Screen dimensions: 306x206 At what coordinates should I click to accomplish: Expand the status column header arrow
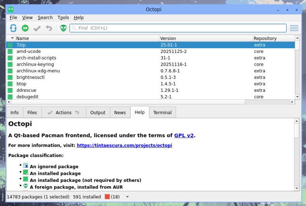12,38
